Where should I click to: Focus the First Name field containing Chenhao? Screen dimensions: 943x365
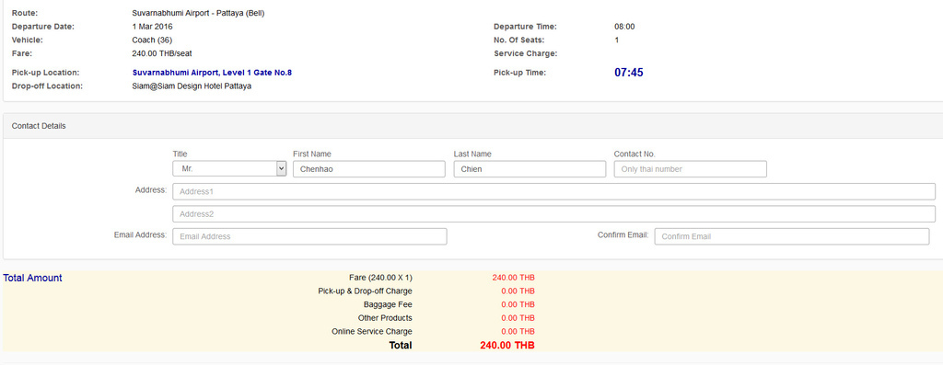[368, 169]
